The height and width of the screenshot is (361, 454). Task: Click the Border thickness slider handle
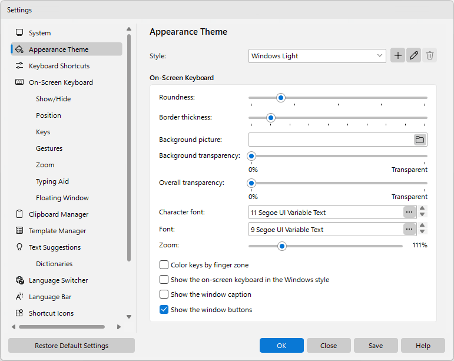pos(271,118)
